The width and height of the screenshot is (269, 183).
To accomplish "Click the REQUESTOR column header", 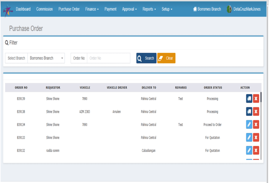I will point(53,88).
